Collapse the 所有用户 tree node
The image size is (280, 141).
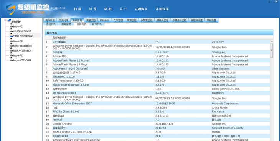[5, 20]
